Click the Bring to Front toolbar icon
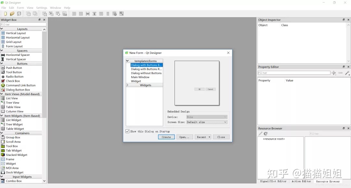351x188 pixels. pos(35,14)
